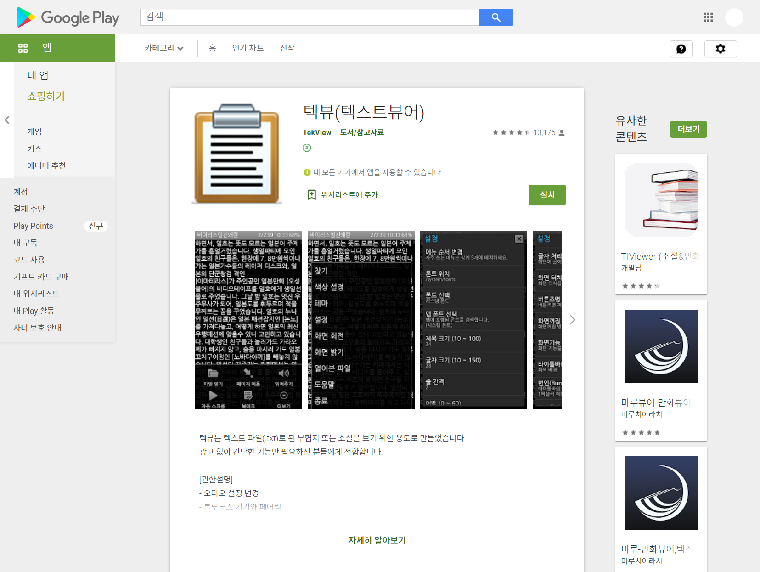The width and height of the screenshot is (760, 572).
Task: Open the 마루-만화뷰어,텍스 title
Action: pos(657,549)
